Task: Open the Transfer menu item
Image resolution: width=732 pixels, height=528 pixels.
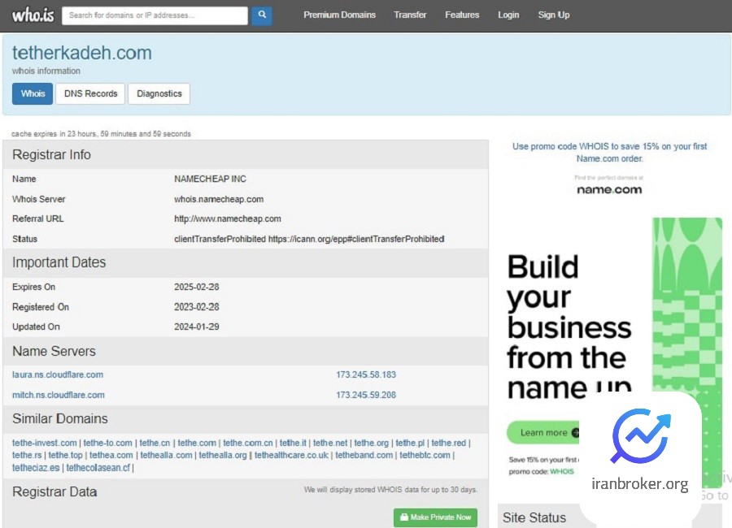Action: [x=410, y=15]
